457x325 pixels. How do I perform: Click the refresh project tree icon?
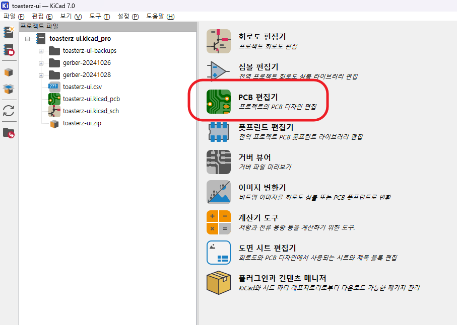tap(9, 111)
